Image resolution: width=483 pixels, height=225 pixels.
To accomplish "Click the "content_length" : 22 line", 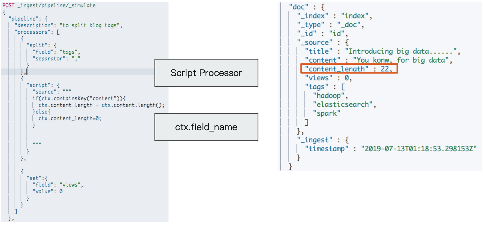I will click(x=349, y=69).
